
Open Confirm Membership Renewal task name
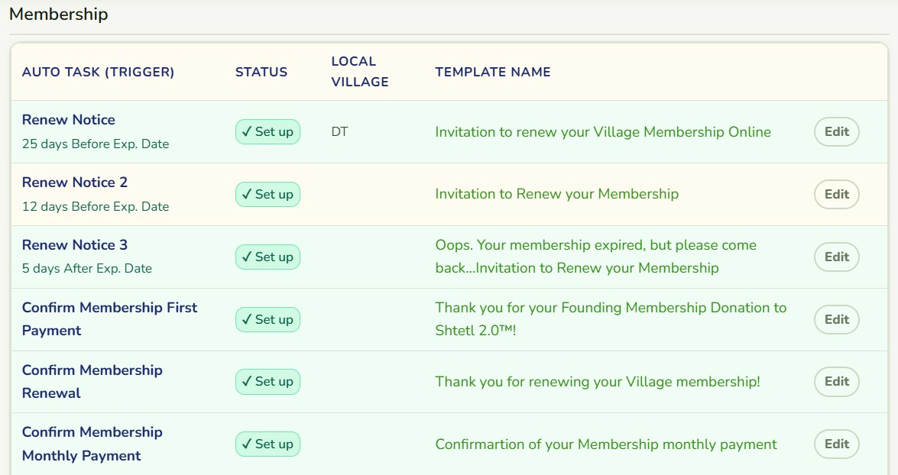(x=92, y=382)
